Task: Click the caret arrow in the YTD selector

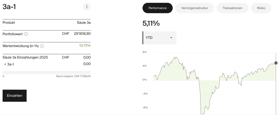Action: point(171,38)
